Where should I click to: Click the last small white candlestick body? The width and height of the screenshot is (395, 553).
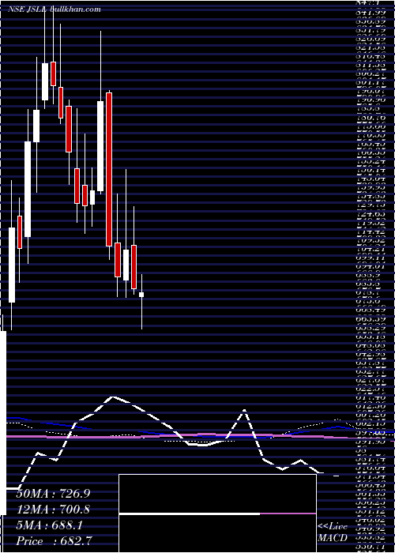coord(141,295)
